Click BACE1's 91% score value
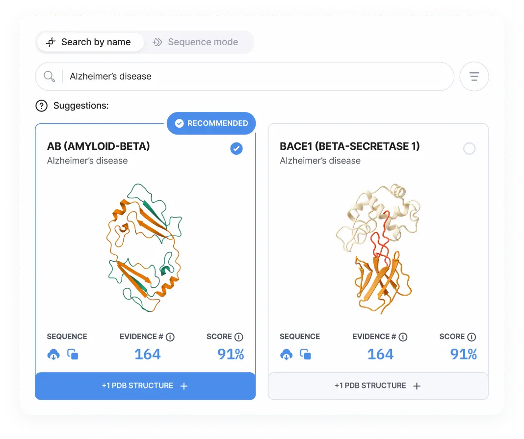Screen dimensions: 524x439 pyautogui.click(x=463, y=354)
